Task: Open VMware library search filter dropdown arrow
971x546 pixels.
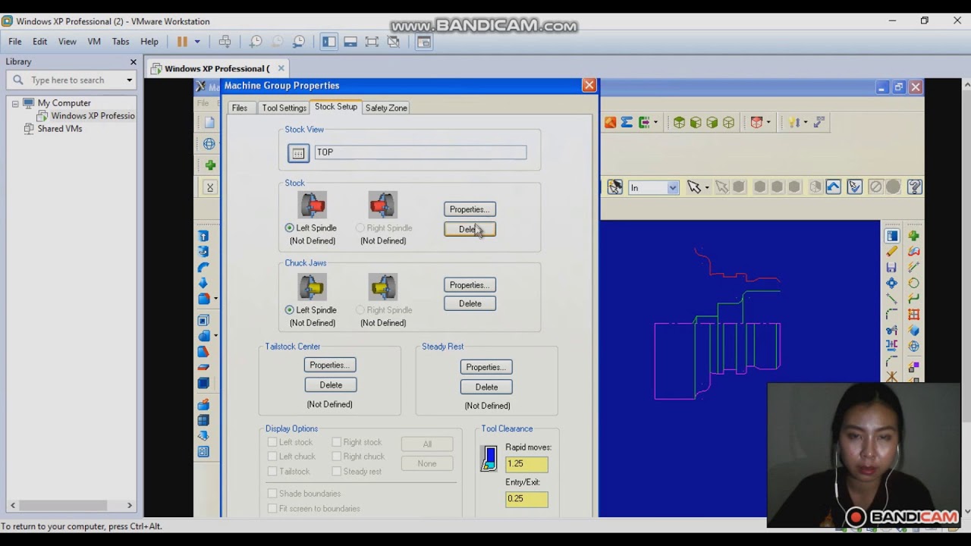Action: 129,80
